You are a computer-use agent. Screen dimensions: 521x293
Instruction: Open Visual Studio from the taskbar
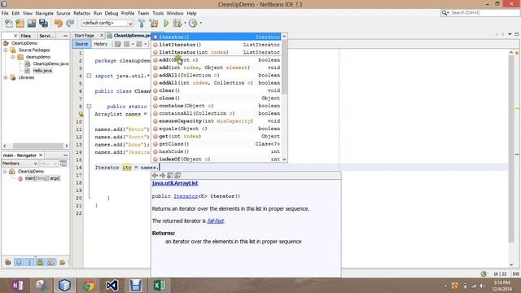click(x=112, y=286)
